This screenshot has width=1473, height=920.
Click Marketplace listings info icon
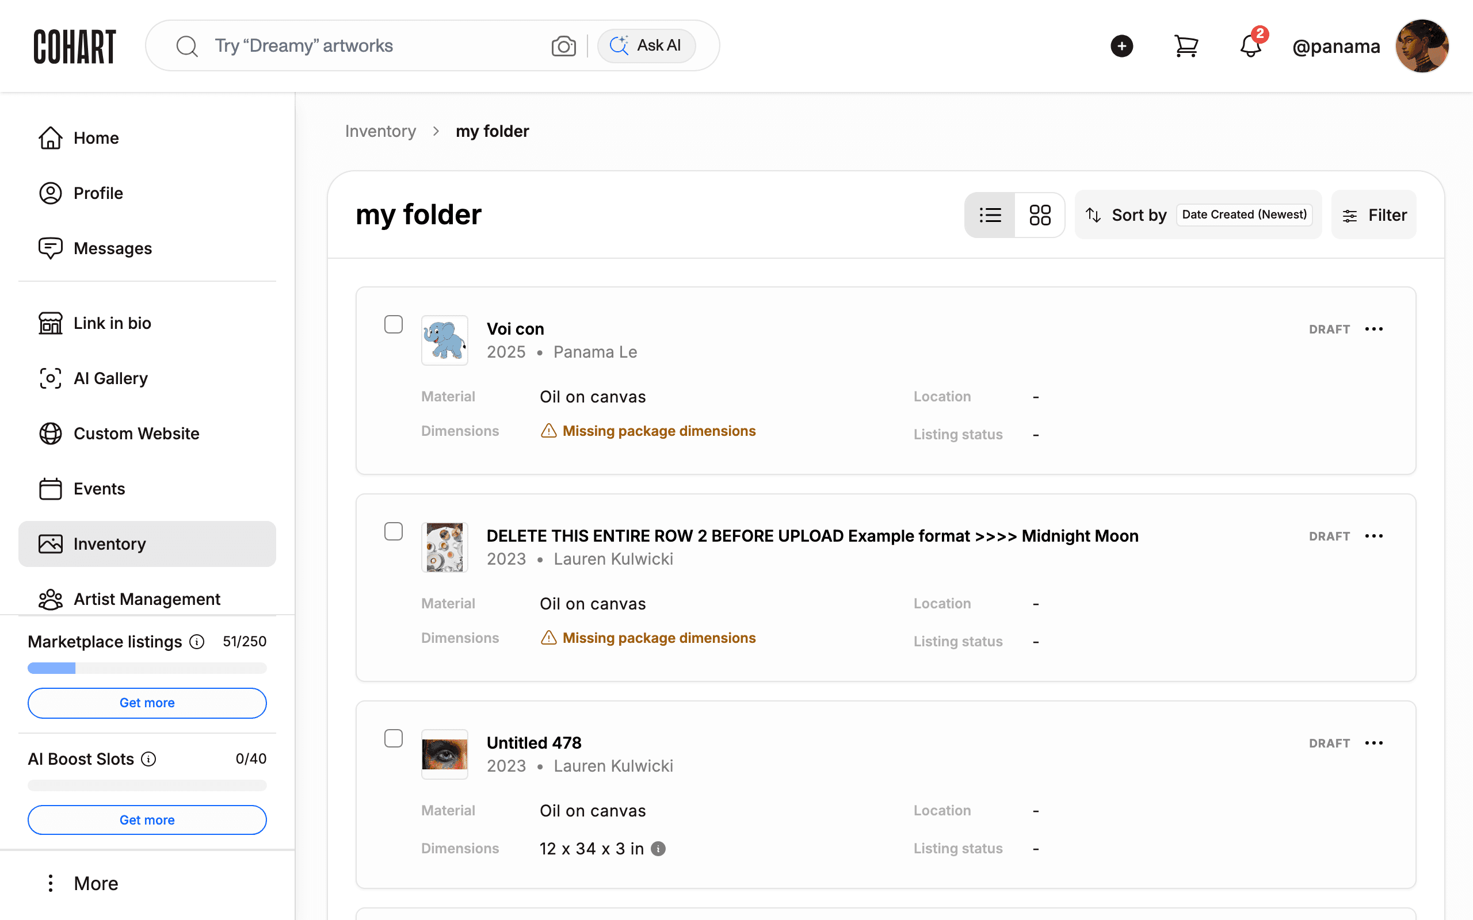pyautogui.click(x=197, y=642)
